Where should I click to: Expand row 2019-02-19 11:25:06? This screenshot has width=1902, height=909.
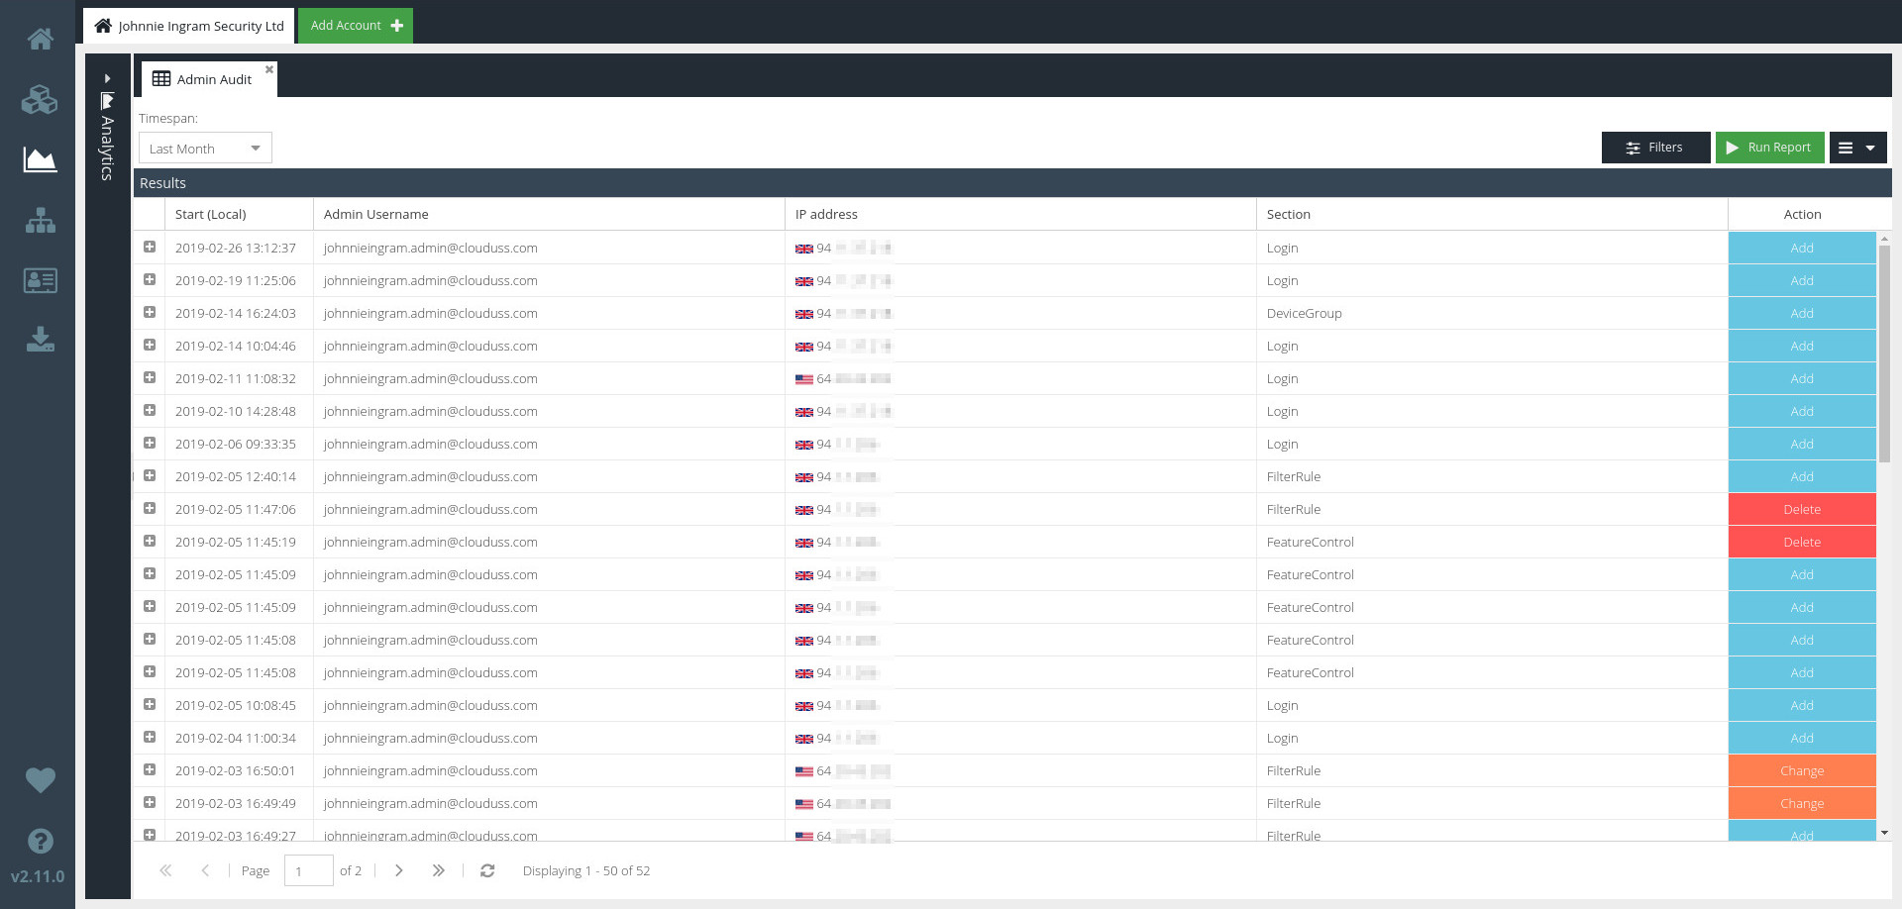(150, 279)
